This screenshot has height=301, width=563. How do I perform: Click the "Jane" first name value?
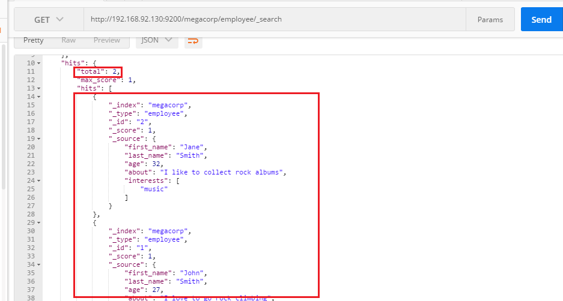click(x=192, y=147)
